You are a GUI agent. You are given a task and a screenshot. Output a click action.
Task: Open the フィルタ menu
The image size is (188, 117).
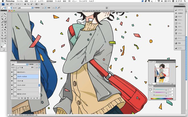58,1
